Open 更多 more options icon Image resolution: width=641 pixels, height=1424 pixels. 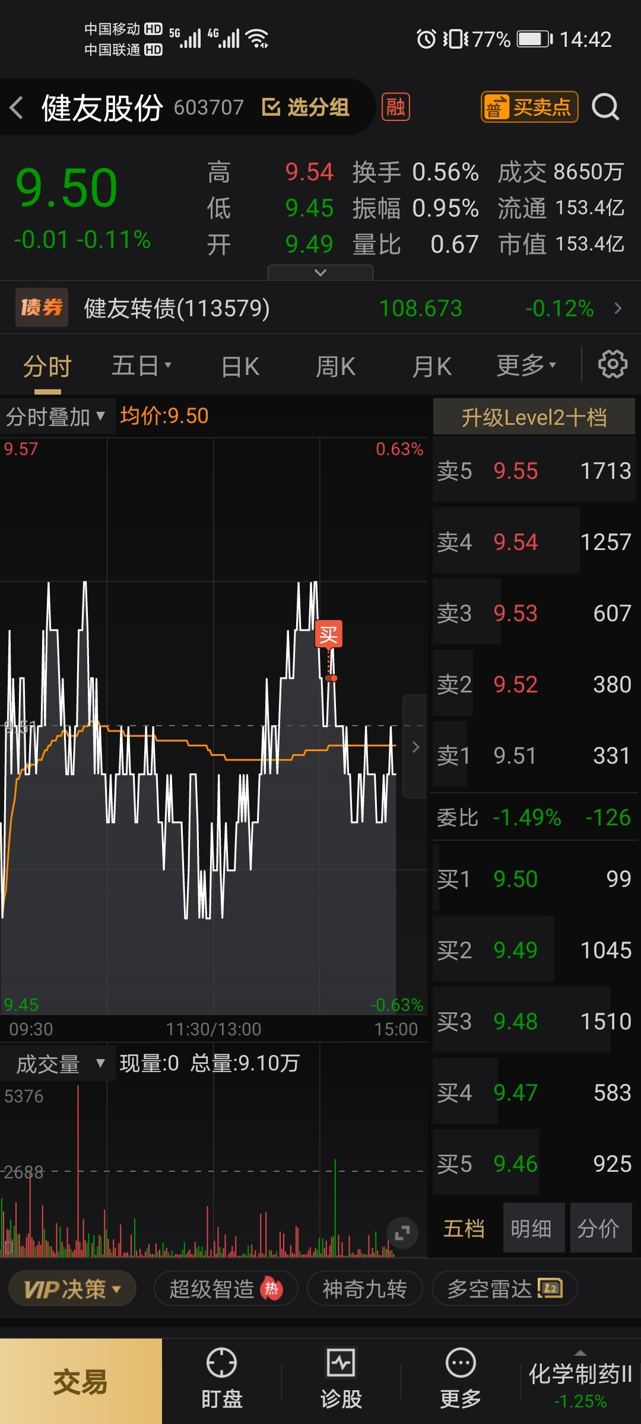(x=461, y=1379)
